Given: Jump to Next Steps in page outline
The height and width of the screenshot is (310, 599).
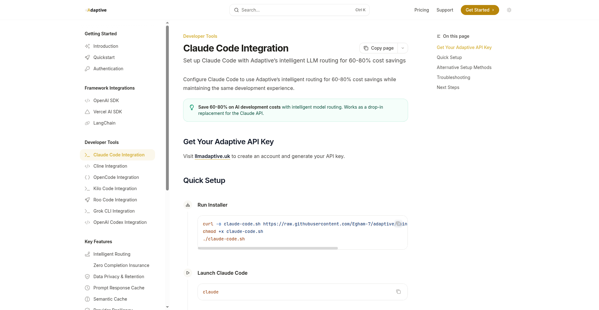Looking at the screenshot, I should tap(448, 87).
